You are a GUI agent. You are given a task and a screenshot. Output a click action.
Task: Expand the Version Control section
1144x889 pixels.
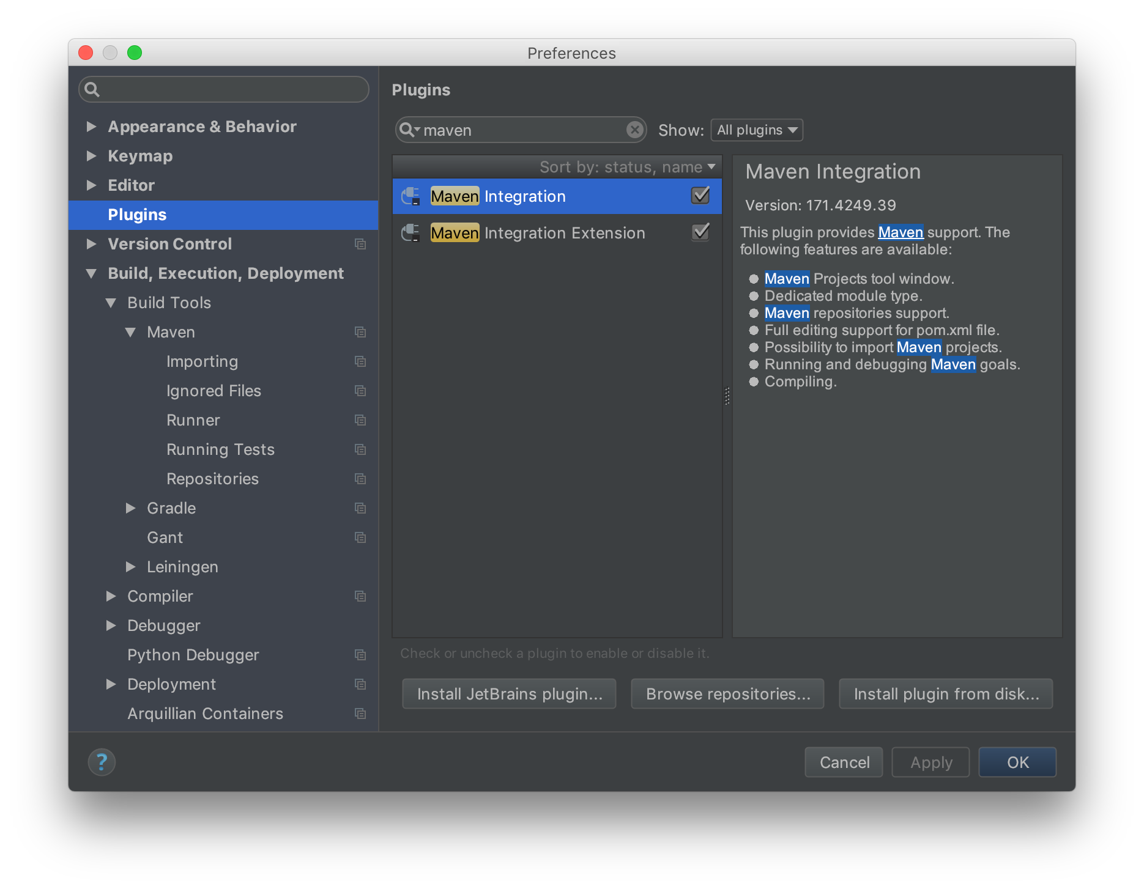click(92, 244)
